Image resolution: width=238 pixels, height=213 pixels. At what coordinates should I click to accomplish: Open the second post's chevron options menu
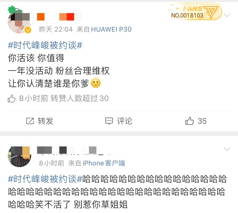pos(227,149)
